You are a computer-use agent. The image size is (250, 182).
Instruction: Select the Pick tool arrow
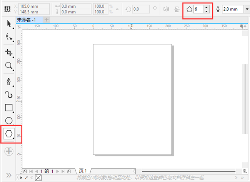click(x=9, y=24)
